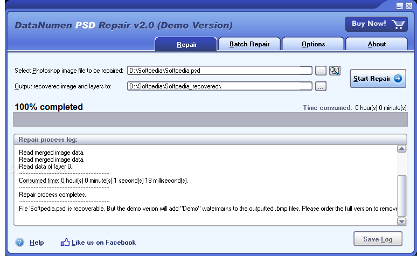This screenshot has width=417, height=256.
Task: Click 'Read data of layer 0.' line
Action: 45,167
